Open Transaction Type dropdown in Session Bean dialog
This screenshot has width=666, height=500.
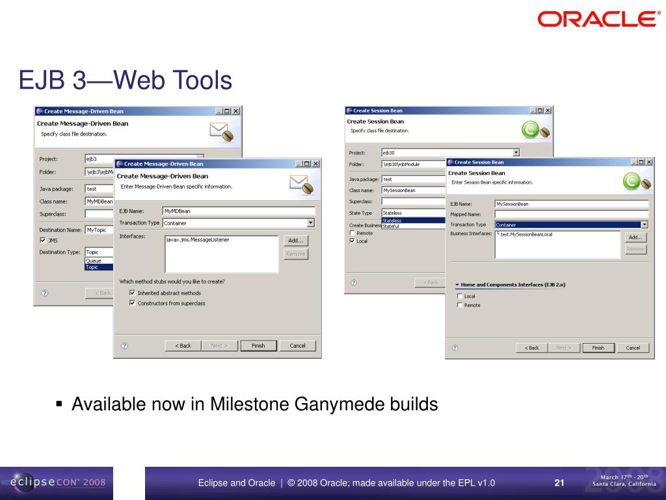[x=645, y=225]
